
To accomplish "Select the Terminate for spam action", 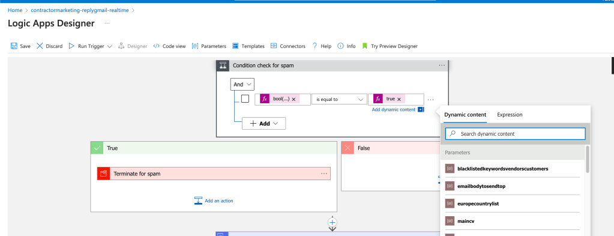I will 214,174.
